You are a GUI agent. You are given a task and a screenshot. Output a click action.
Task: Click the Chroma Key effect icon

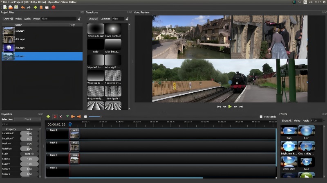306,146
